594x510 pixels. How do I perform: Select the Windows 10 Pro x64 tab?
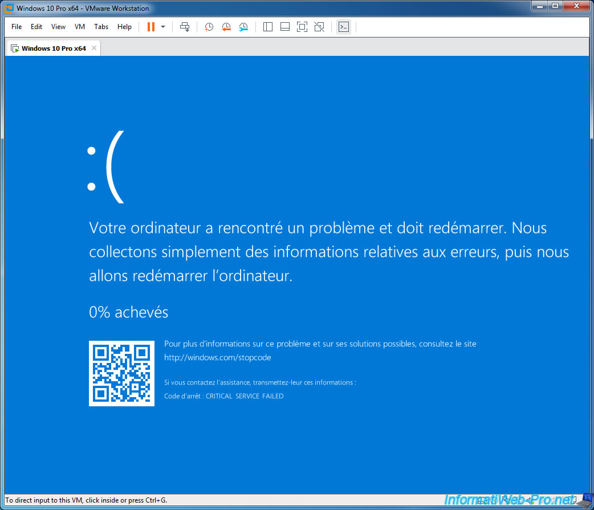click(x=54, y=48)
